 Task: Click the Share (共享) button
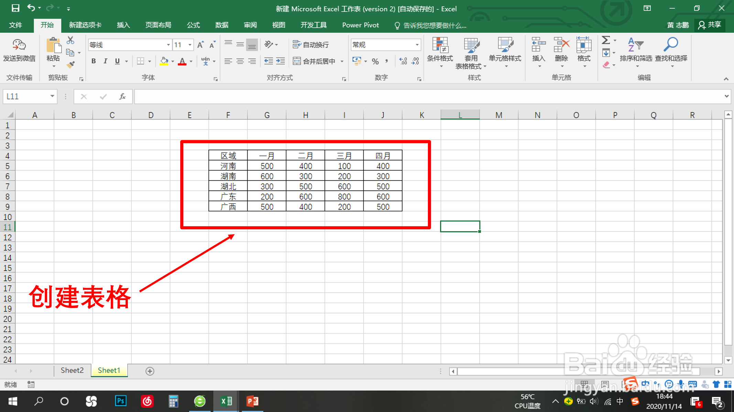[710, 25]
